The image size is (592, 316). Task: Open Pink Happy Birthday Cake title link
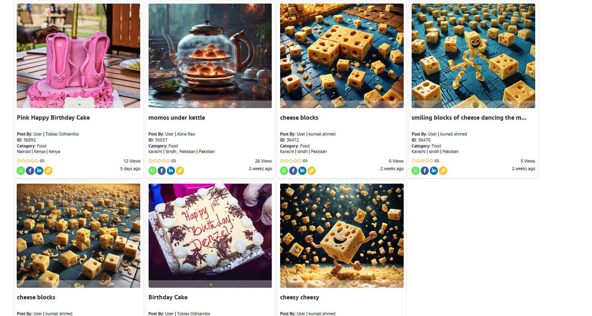pos(53,118)
